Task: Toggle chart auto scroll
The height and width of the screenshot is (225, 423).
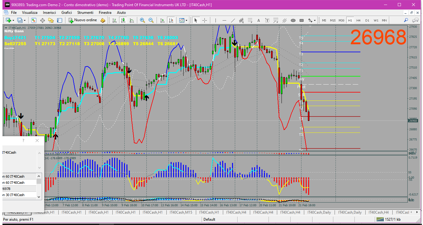Action: tap(162, 20)
